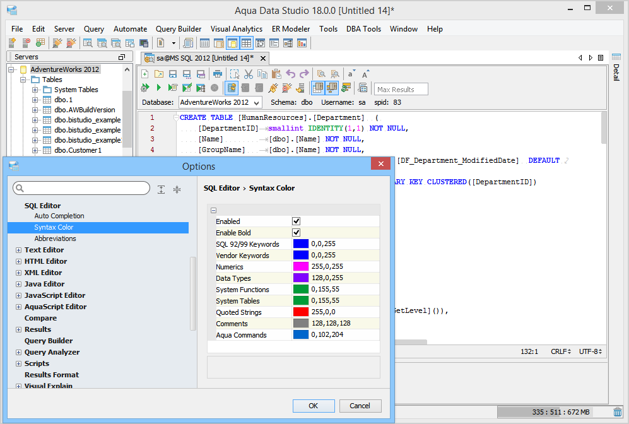
Task: Click the Redo arrow icon
Action: pos(305,74)
